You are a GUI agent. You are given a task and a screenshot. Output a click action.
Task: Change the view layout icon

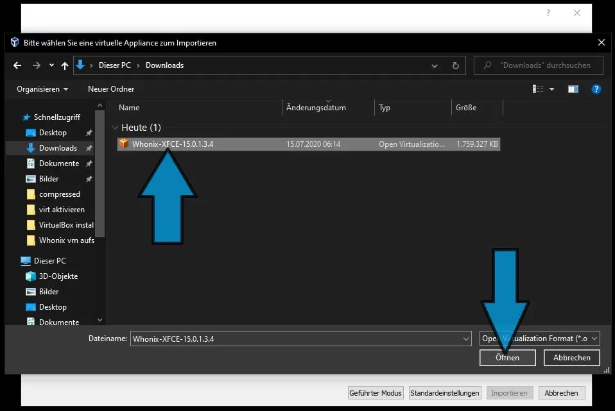pyautogui.click(x=538, y=89)
